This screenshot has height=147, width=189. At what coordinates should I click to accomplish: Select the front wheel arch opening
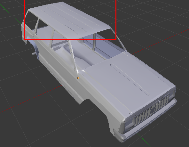click(97, 113)
